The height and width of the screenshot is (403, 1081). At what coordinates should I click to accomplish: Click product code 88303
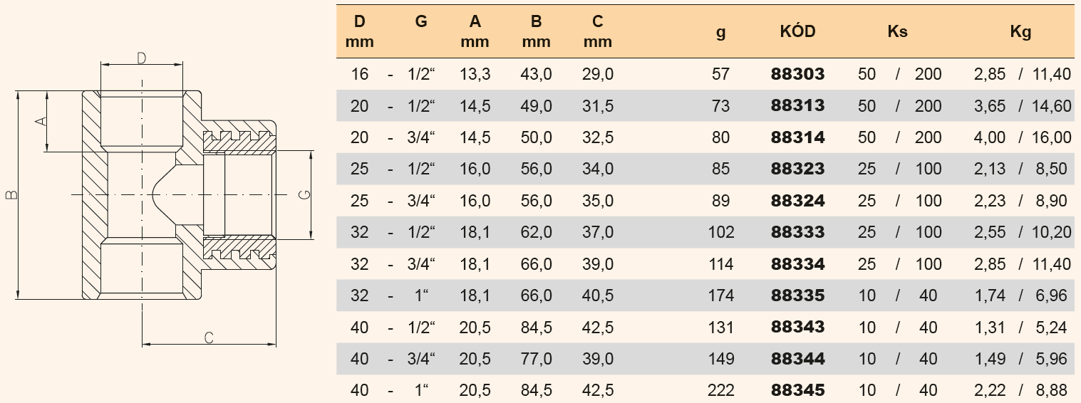click(797, 74)
